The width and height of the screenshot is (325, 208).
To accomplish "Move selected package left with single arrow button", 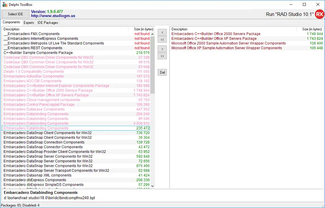I will click(162, 32).
